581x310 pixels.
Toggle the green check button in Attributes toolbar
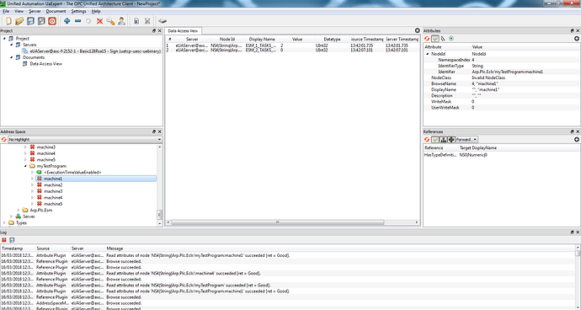pyautogui.click(x=435, y=39)
